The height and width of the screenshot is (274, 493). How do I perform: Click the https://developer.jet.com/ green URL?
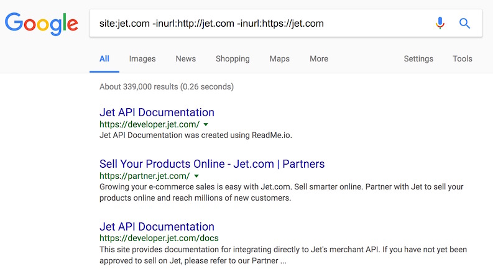click(149, 124)
